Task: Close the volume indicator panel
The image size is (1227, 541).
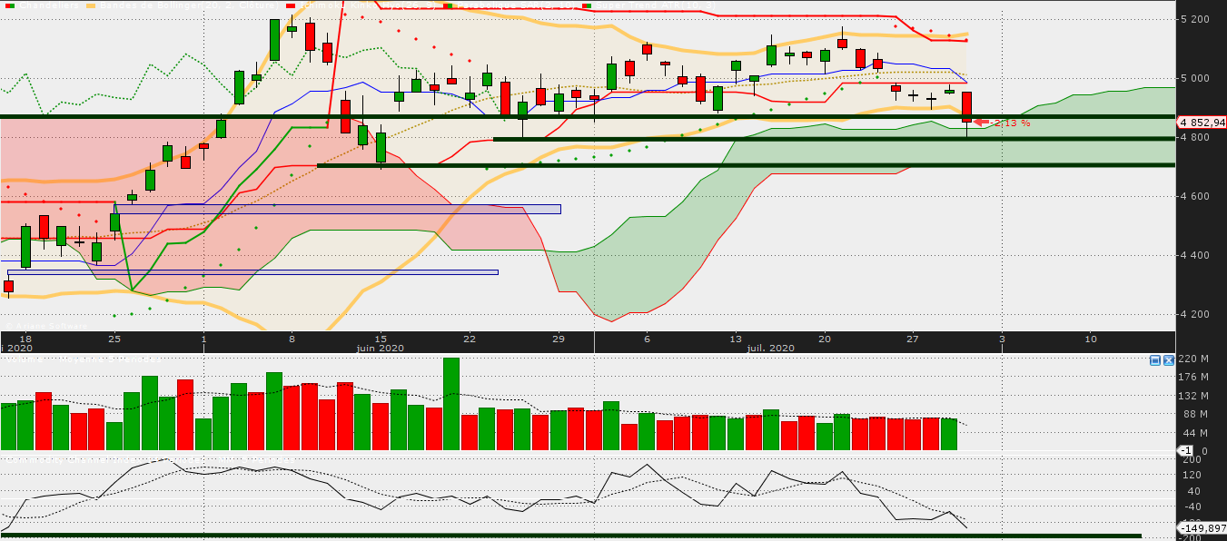Action: [x=1169, y=360]
